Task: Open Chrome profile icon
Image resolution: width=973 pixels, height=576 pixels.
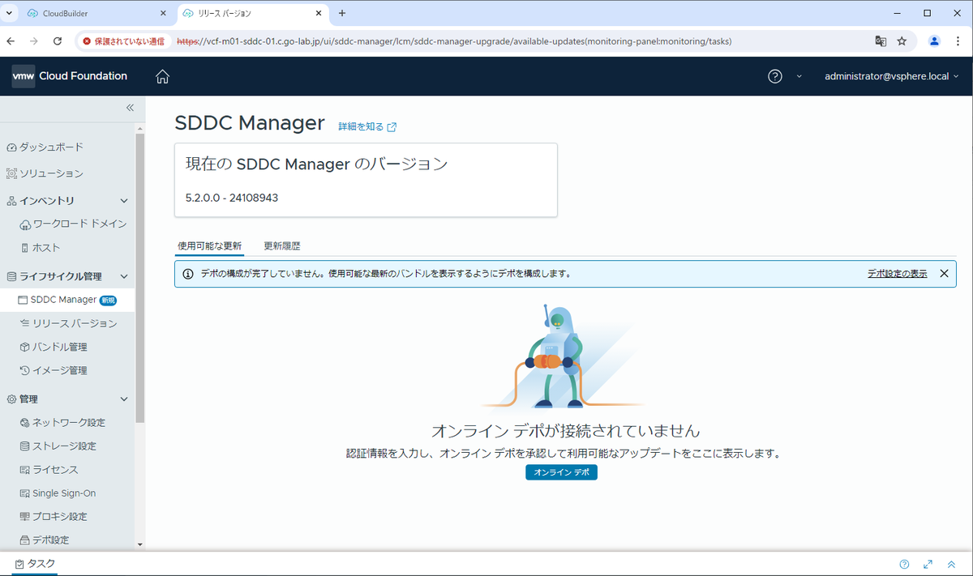Action: [x=935, y=41]
